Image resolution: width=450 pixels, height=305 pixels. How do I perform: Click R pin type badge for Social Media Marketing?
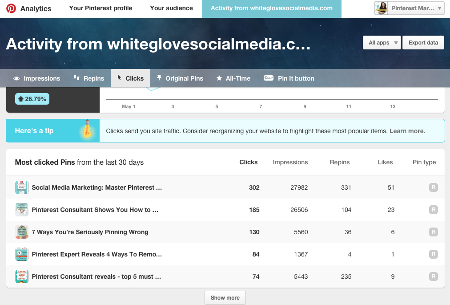click(434, 187)
